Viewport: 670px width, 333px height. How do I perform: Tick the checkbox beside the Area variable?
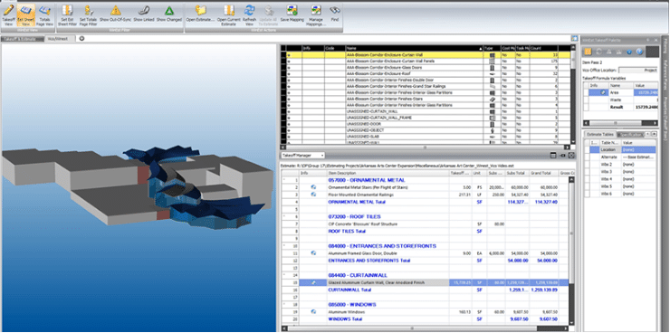coord(587,92)
